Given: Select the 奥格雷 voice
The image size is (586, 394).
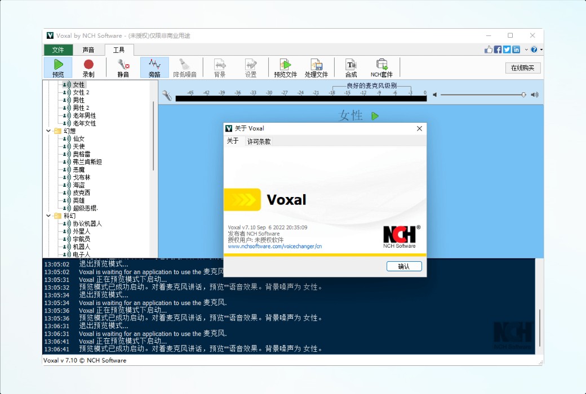Looking at the screenshot, I should pyautogui.click(x=82, y=154).
